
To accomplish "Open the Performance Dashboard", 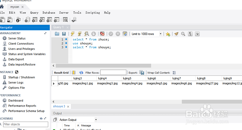I will coord(16,101).
